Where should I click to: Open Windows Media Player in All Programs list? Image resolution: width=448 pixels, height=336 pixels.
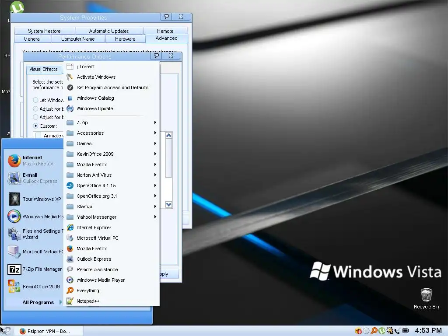[112, 280]
